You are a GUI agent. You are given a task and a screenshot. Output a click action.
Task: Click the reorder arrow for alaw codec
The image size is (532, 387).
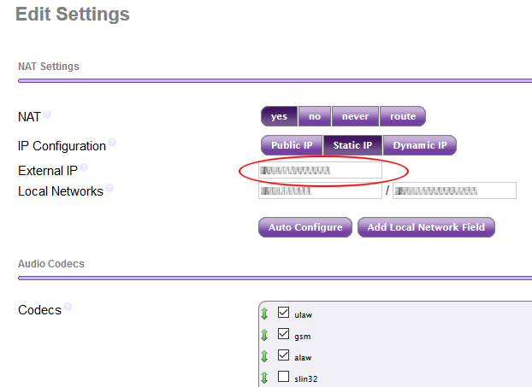[x=265, y=356]
